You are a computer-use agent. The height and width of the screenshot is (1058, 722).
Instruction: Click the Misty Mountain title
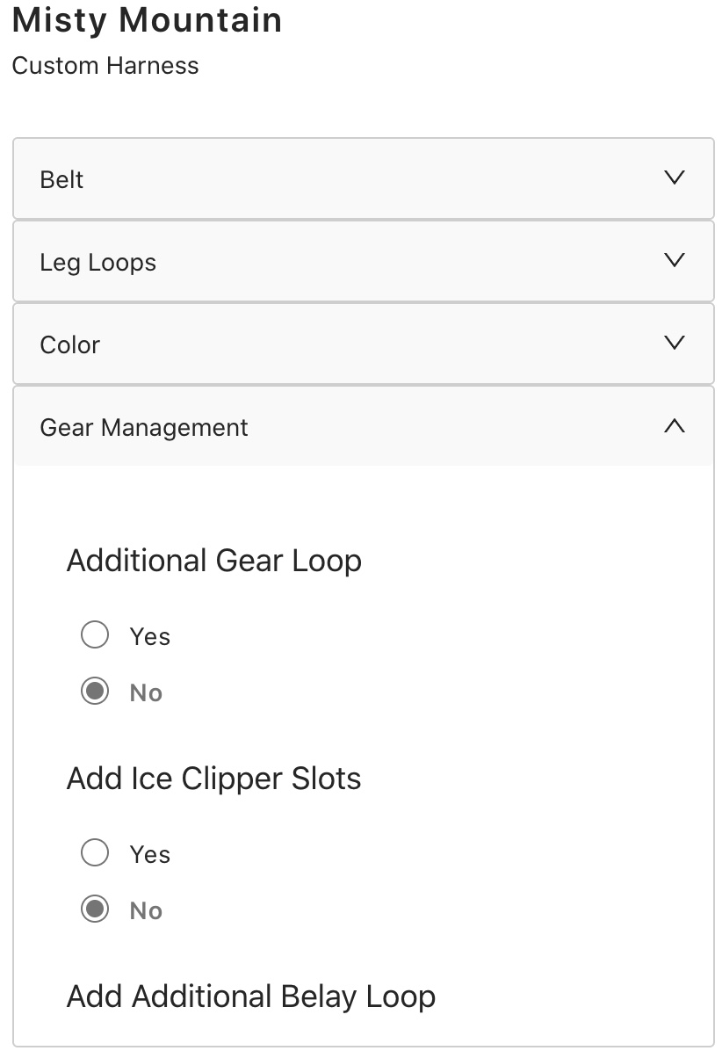[x=147, y=20]
